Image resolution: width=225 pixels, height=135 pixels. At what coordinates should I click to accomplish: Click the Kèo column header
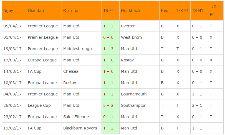[165, 11]
